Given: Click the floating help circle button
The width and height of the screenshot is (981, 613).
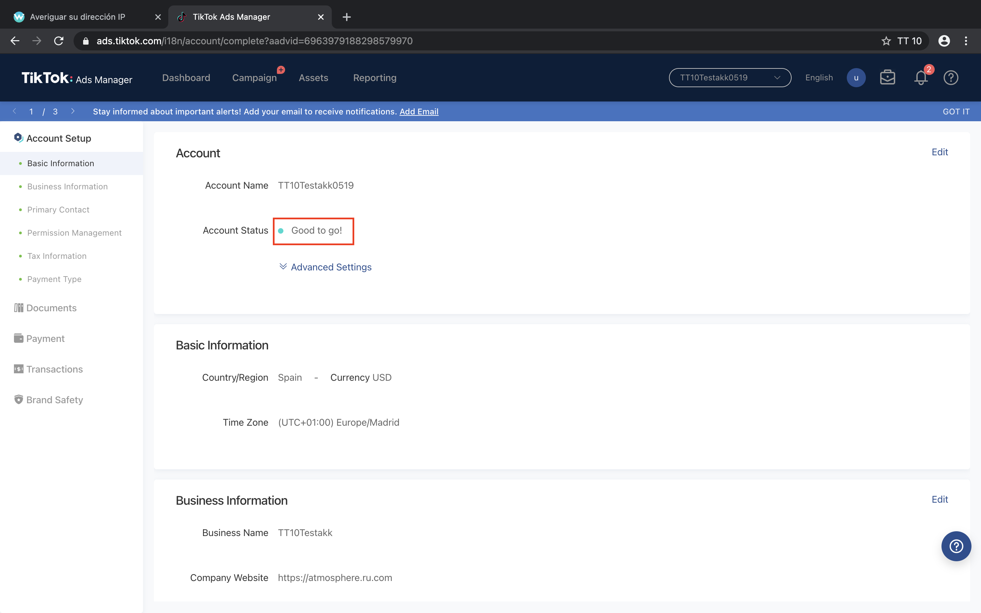Looking at the screenshot, I should (956, 546).
